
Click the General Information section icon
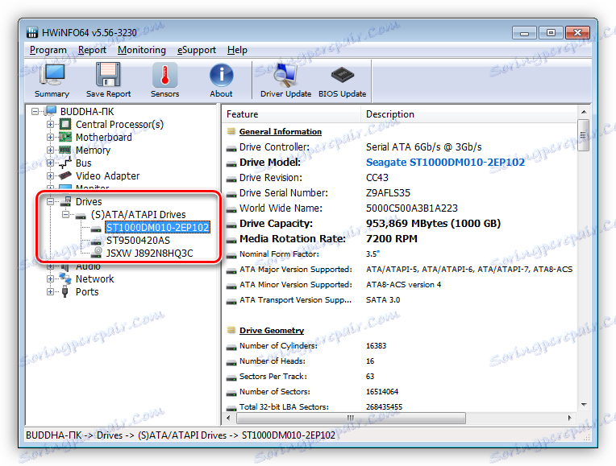click(231, 131)
